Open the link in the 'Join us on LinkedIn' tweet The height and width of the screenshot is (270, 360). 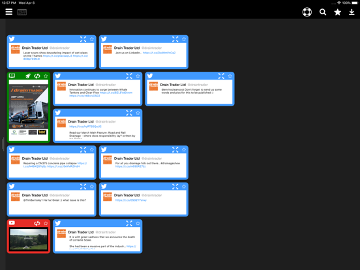click(x=159, y=53)
